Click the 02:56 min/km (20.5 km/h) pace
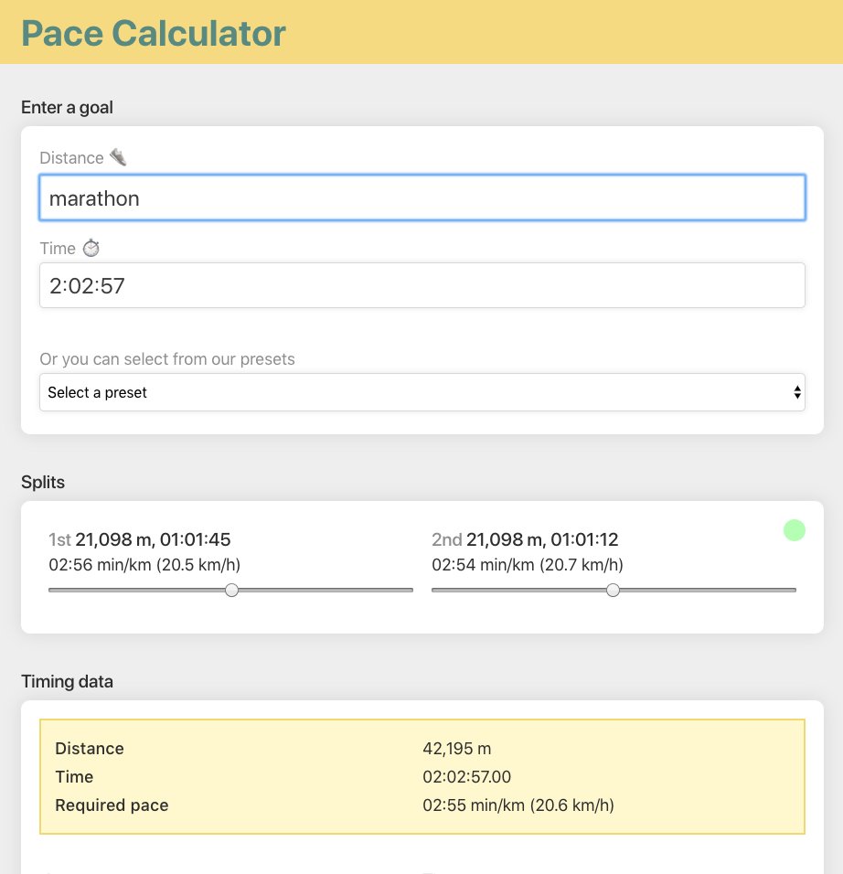This screenshot has height=874, width=843. (144, 565)
